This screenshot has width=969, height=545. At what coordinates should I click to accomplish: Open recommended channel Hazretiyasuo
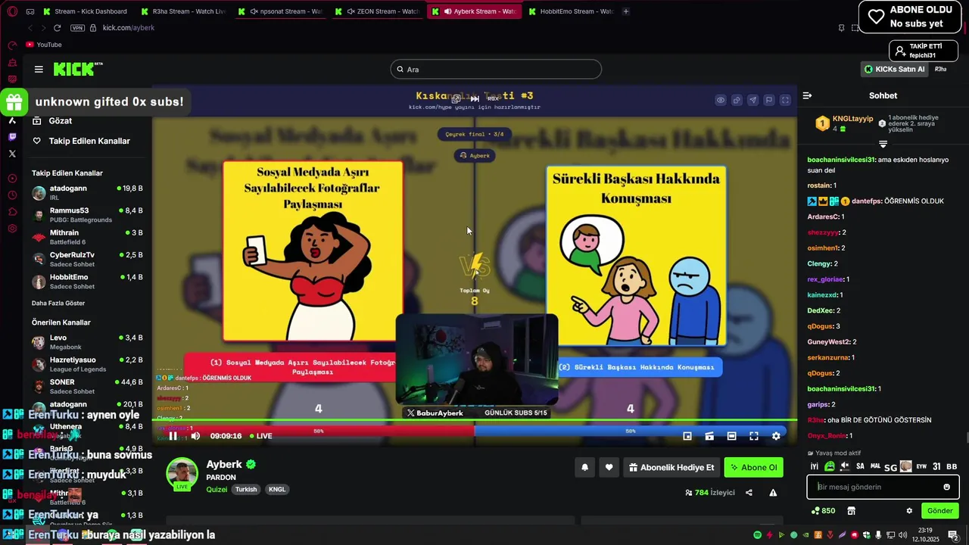click(87, 364)
